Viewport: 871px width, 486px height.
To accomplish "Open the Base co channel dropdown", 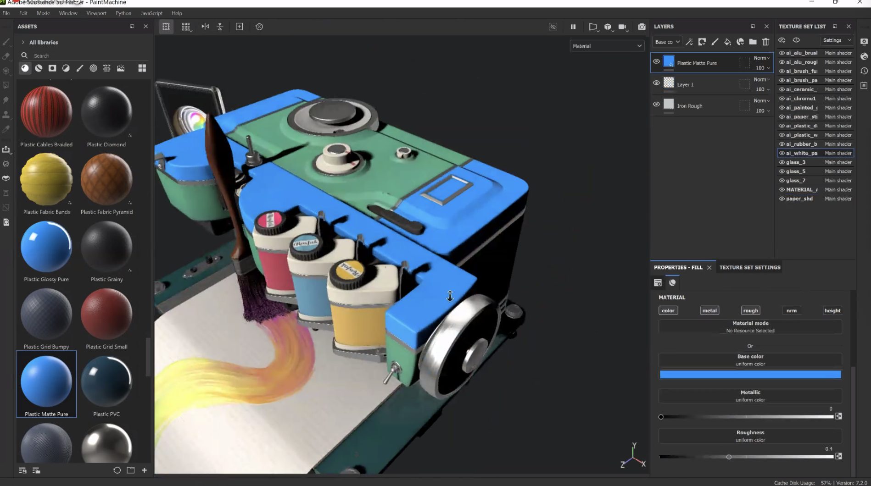I will tap(667, 42).
